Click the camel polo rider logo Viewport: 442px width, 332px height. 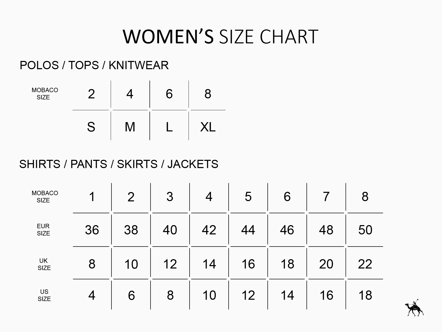[x=414, y=308]
